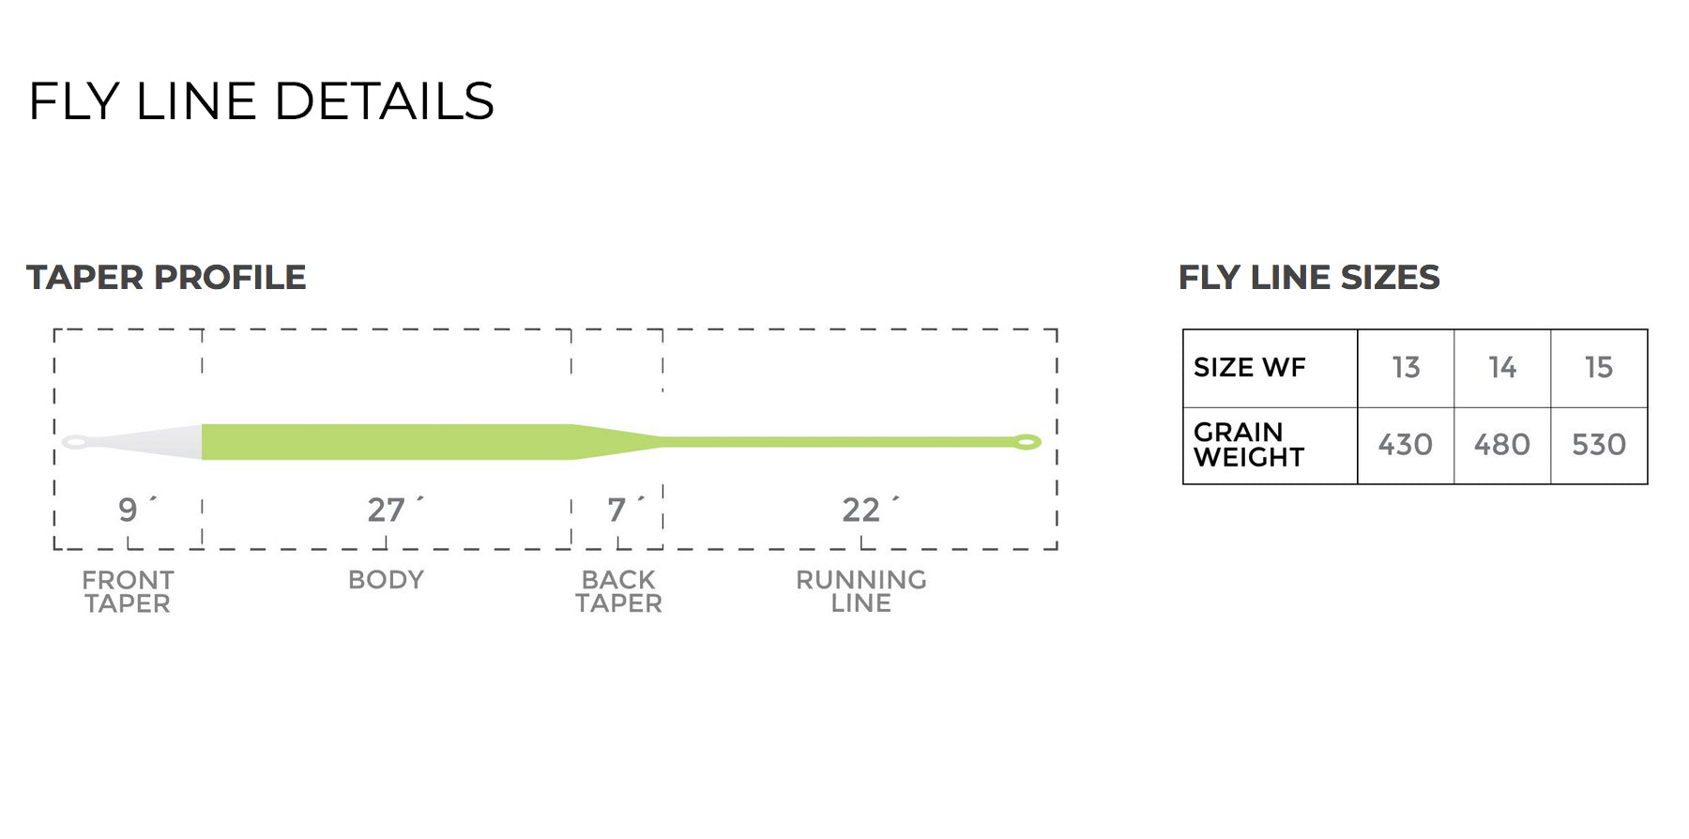Click the 27' body length value
The width and height of the screenshot is (1689, 839).
click(387, 510)
